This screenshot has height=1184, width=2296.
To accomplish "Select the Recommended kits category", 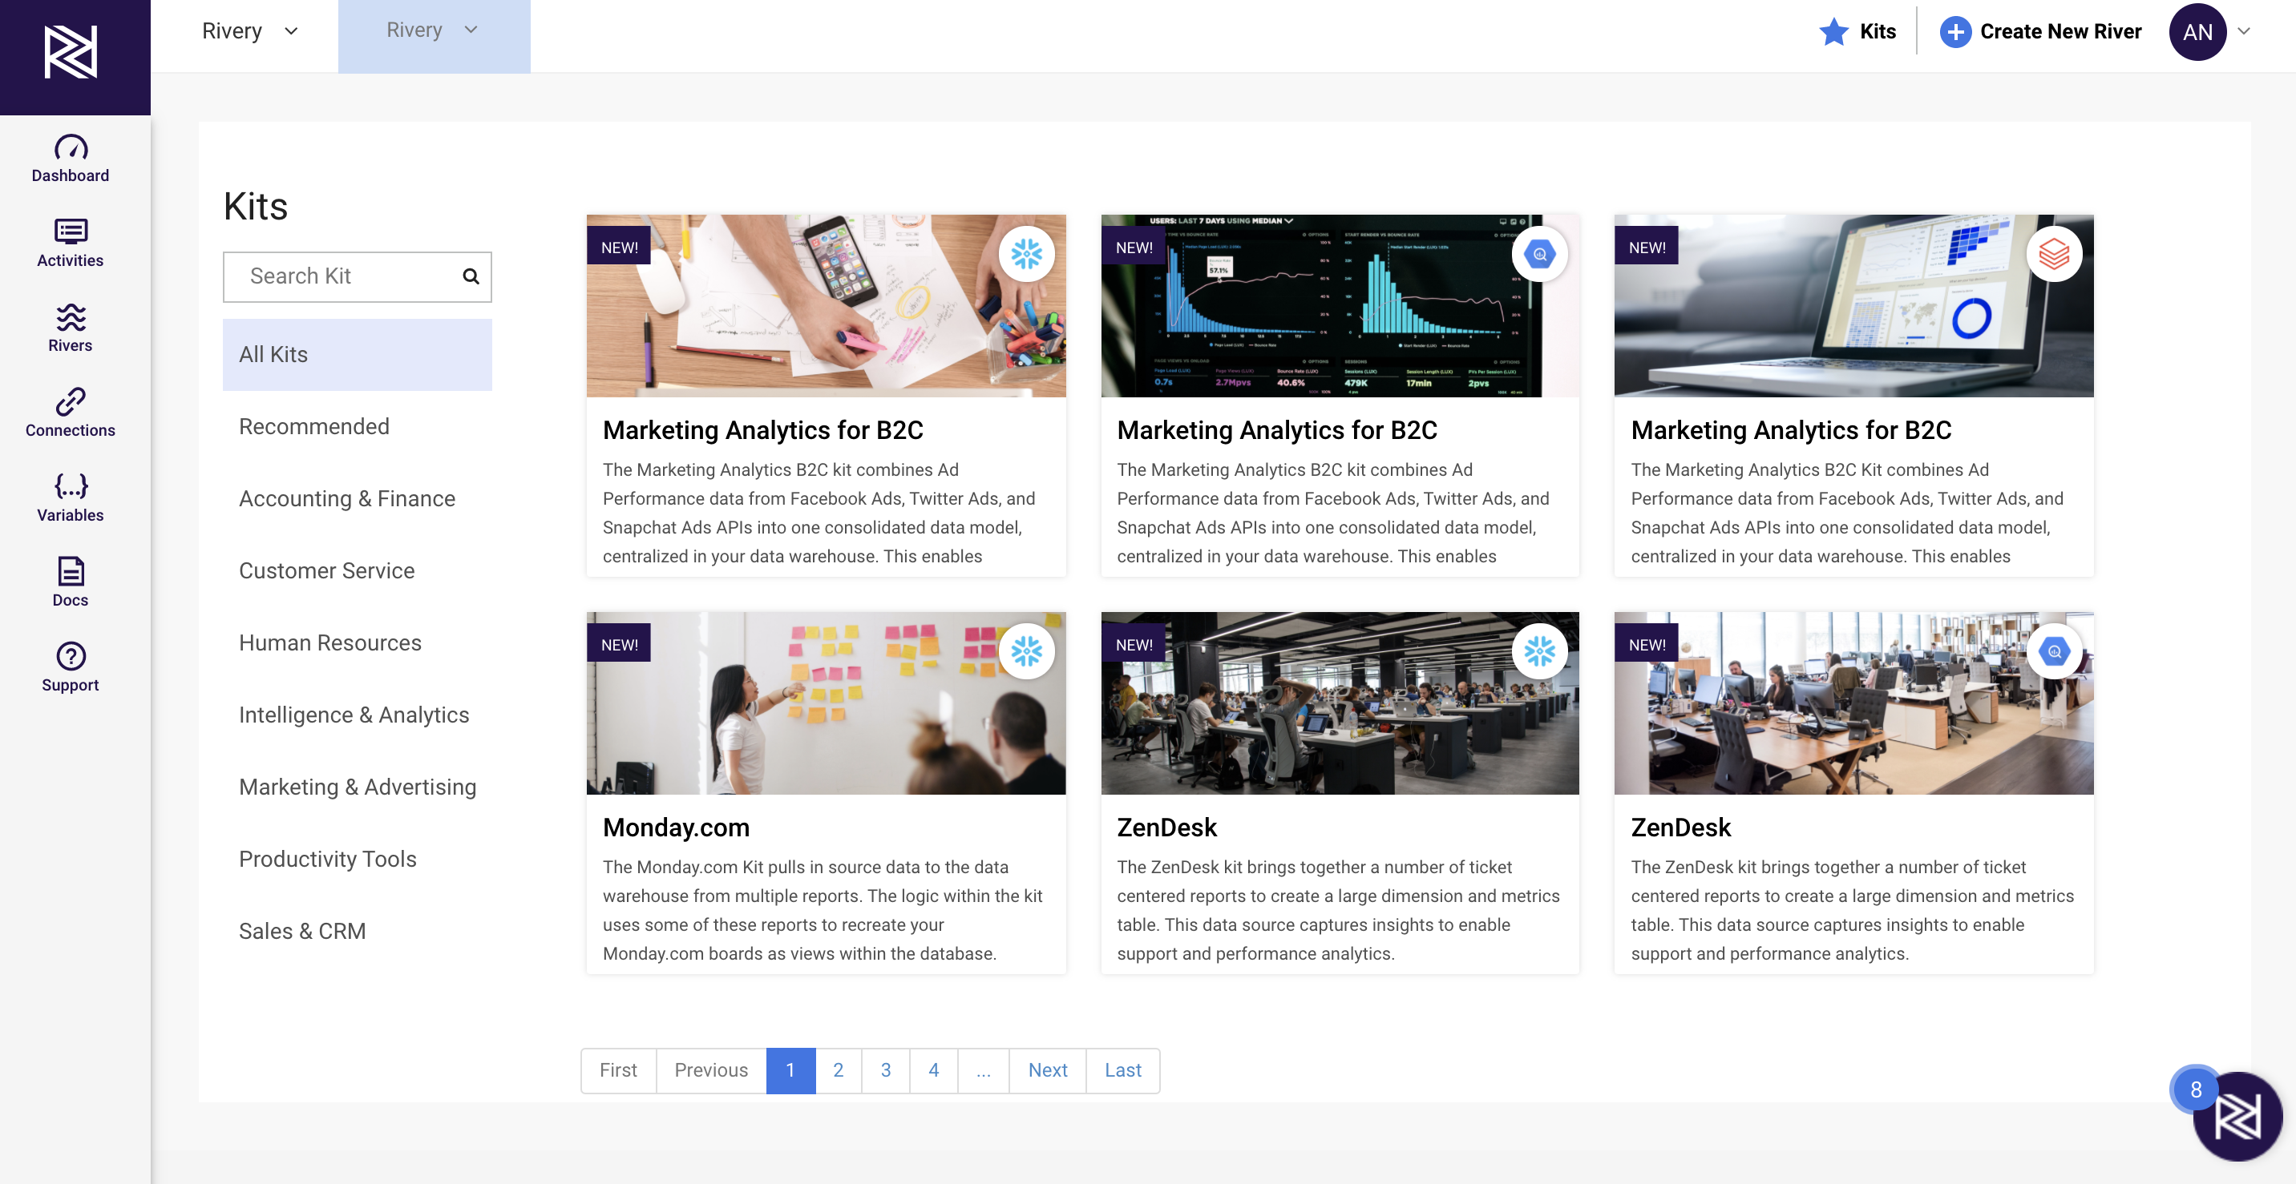I will 313,427.
